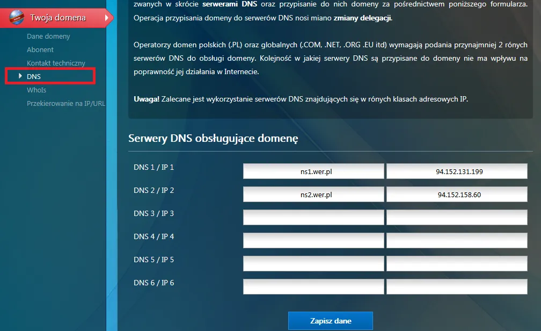Open Przekierowanie na IP/URL settings
The height and width of the screenshot is (331, 541).
point(65,103)
